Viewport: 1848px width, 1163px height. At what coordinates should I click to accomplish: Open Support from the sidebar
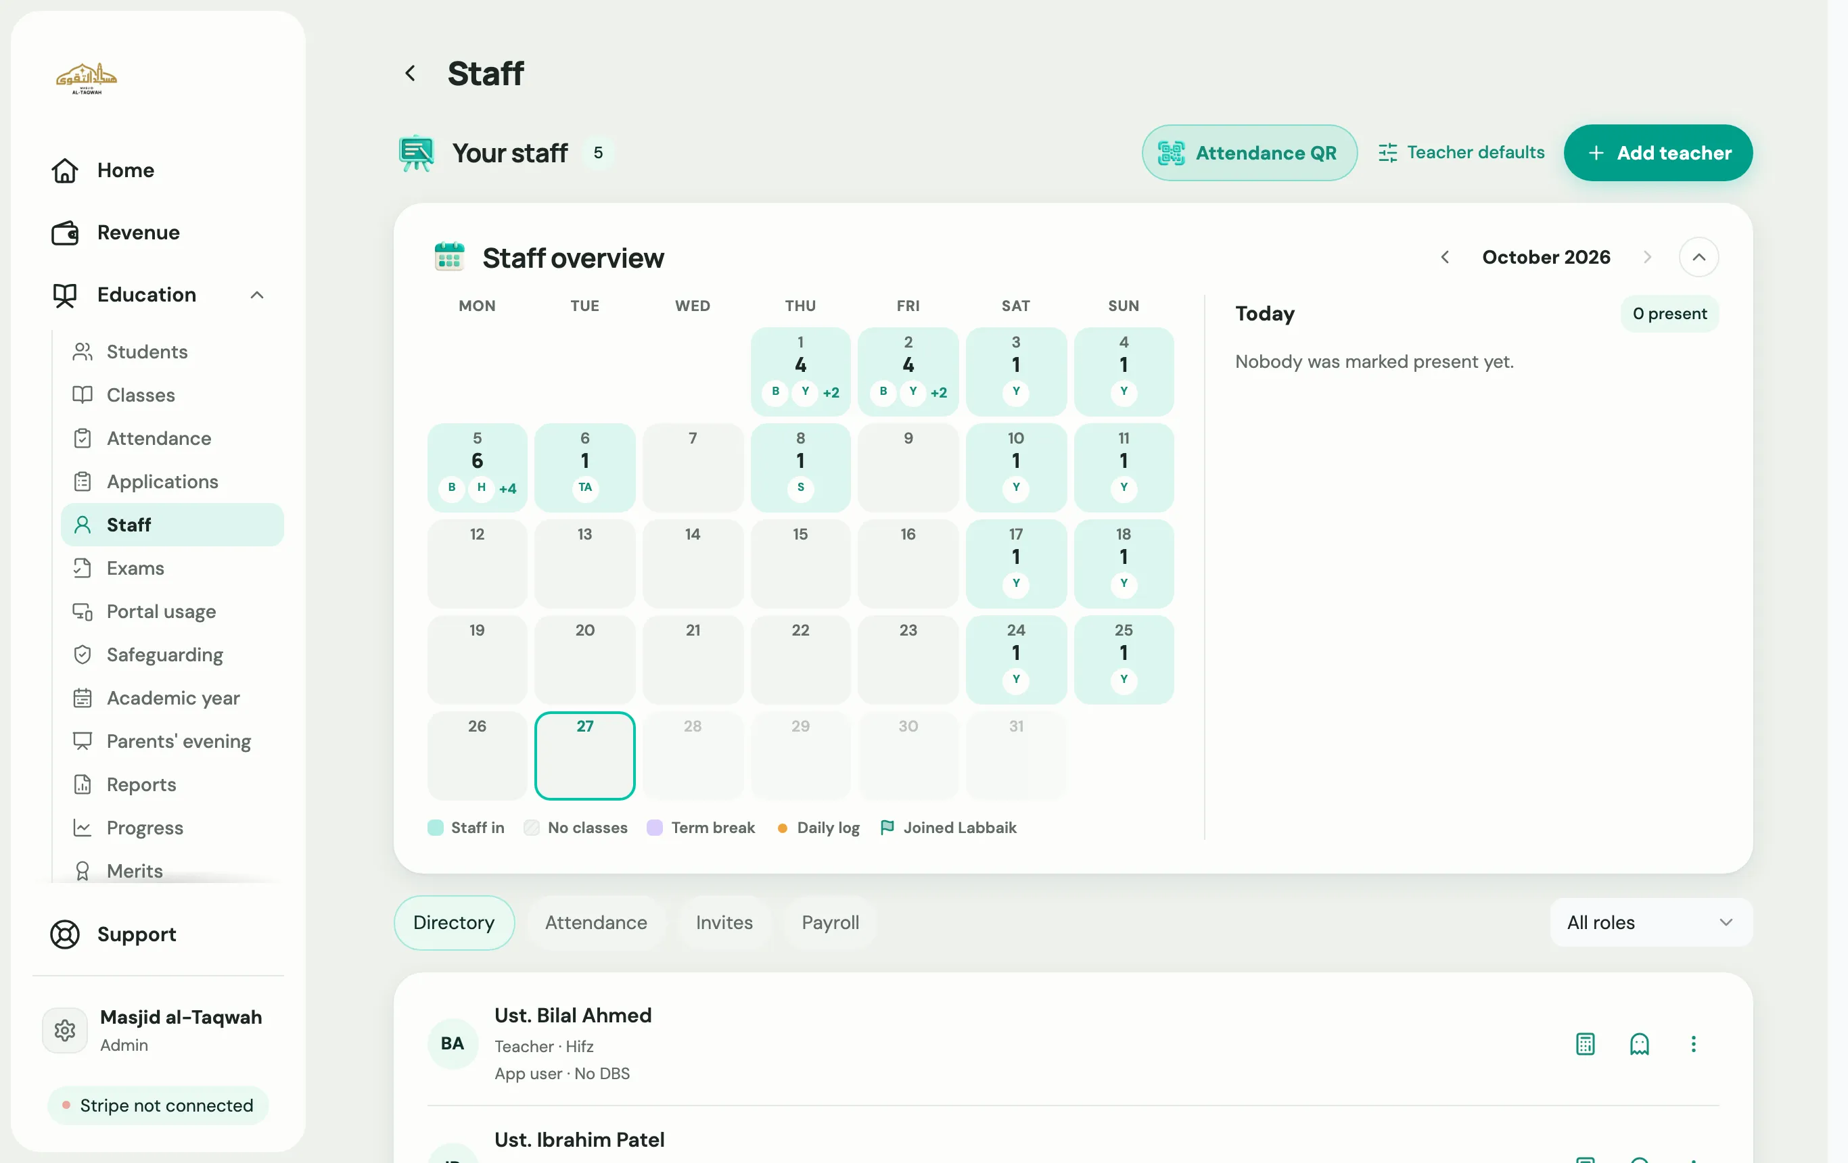pos(136,934)
